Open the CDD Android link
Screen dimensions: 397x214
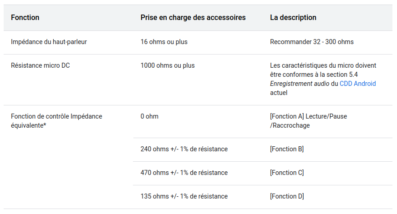357,84
